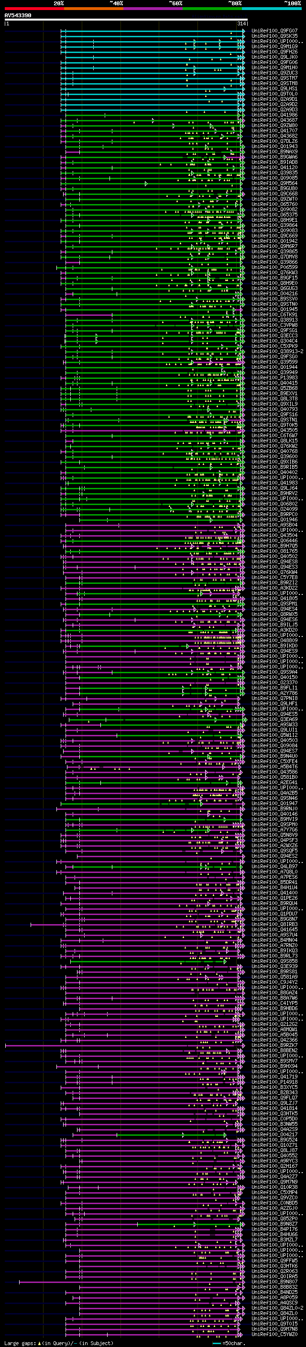Select UniRef100_Q43682 label

click(274, 136)
